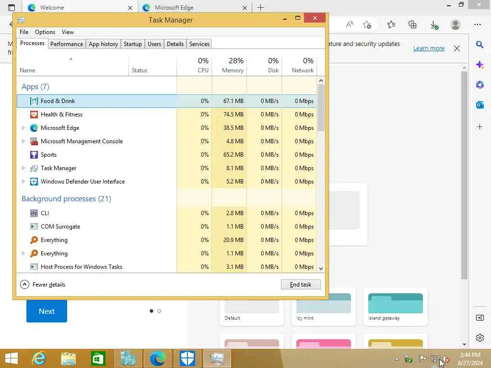
Task: Click Host Process for Windows Tasks icon
Action: (34, 267)
